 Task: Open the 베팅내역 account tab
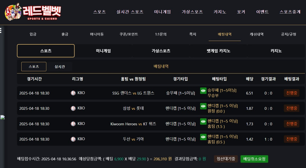[225, 34]
